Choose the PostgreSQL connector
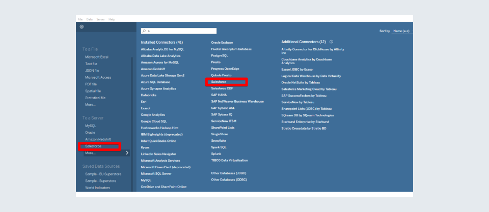Image resolution: width=489 pixels, height=212 pixels. pyautogui.click(x=220, y=55)
